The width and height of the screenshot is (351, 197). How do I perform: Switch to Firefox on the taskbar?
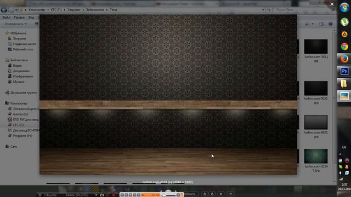point(344,59)
